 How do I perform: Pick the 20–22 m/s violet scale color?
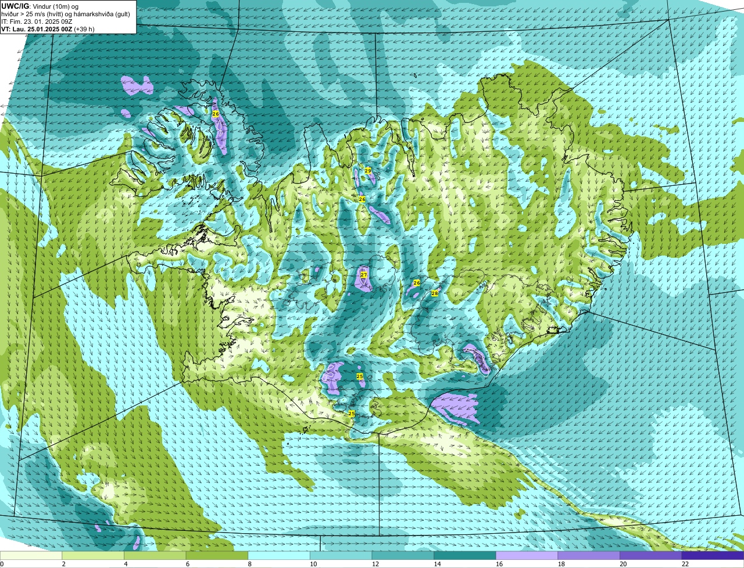(x=651, y=556)
